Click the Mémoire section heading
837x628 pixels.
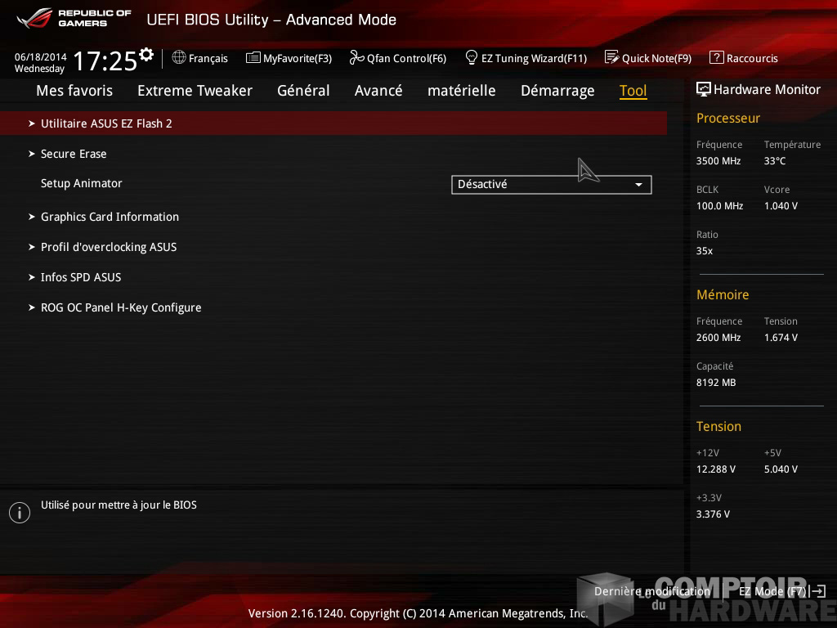pos(723,294)
